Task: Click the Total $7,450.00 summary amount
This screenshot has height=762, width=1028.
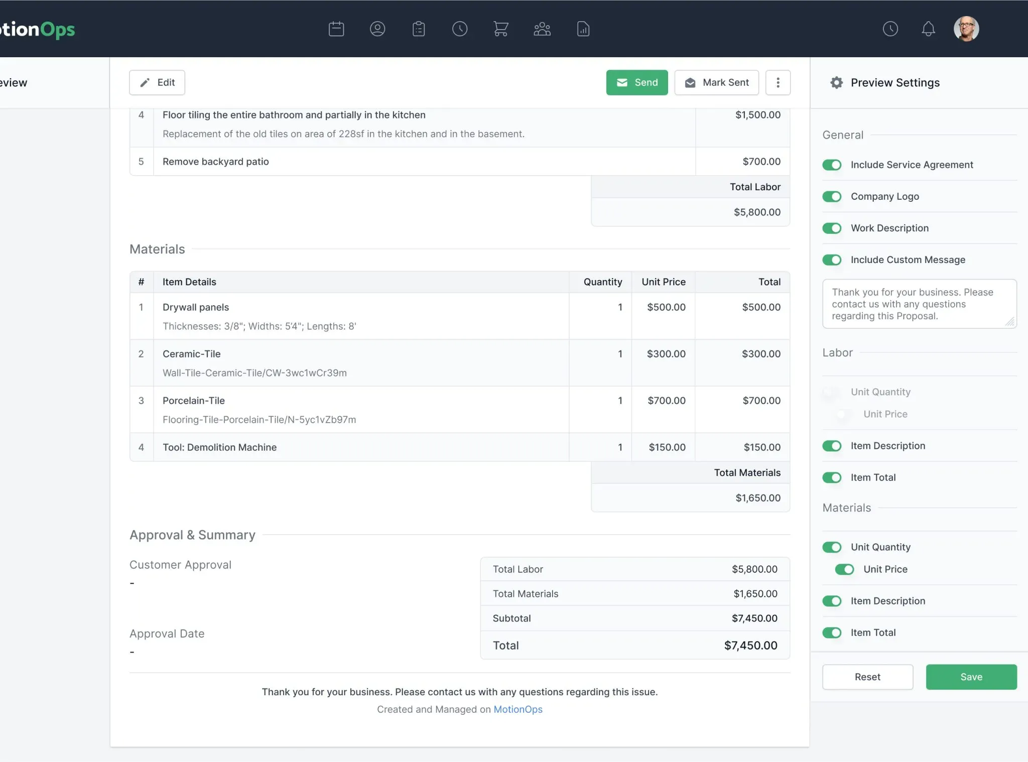Action: (750, 646)
